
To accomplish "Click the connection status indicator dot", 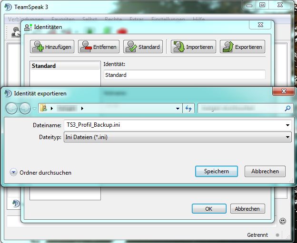I will pos(277,235).
